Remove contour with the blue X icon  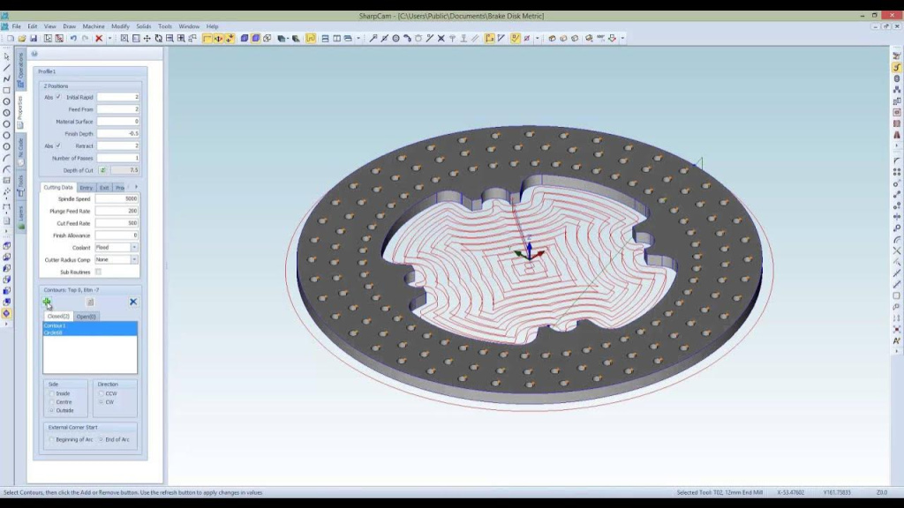pyautogui.click(x=133, y=302)
